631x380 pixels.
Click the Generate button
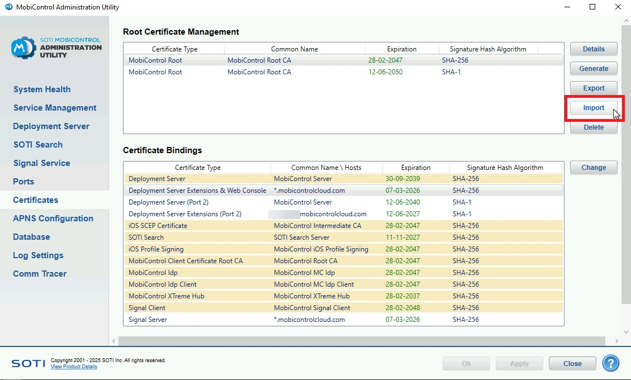tap(594, 68)
